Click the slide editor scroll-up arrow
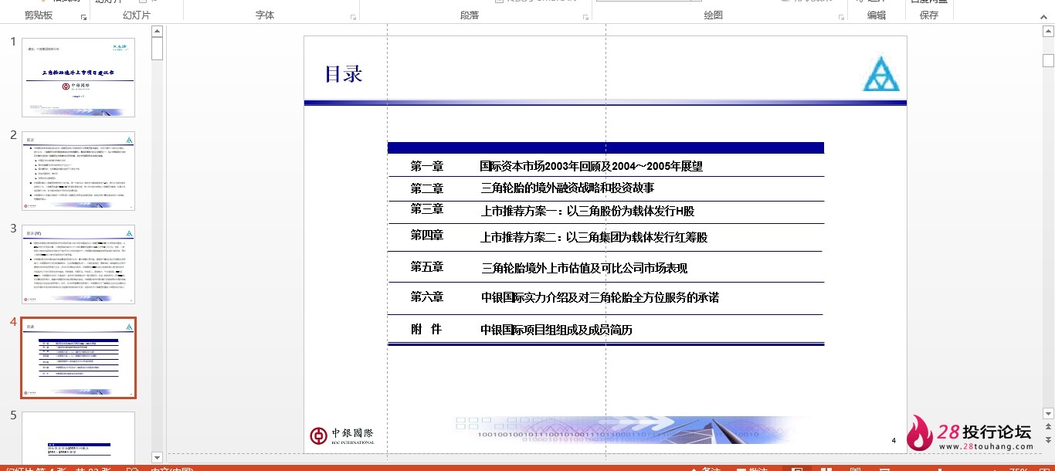This screenshot has height=471, width=1055. tap(1048, 32)
